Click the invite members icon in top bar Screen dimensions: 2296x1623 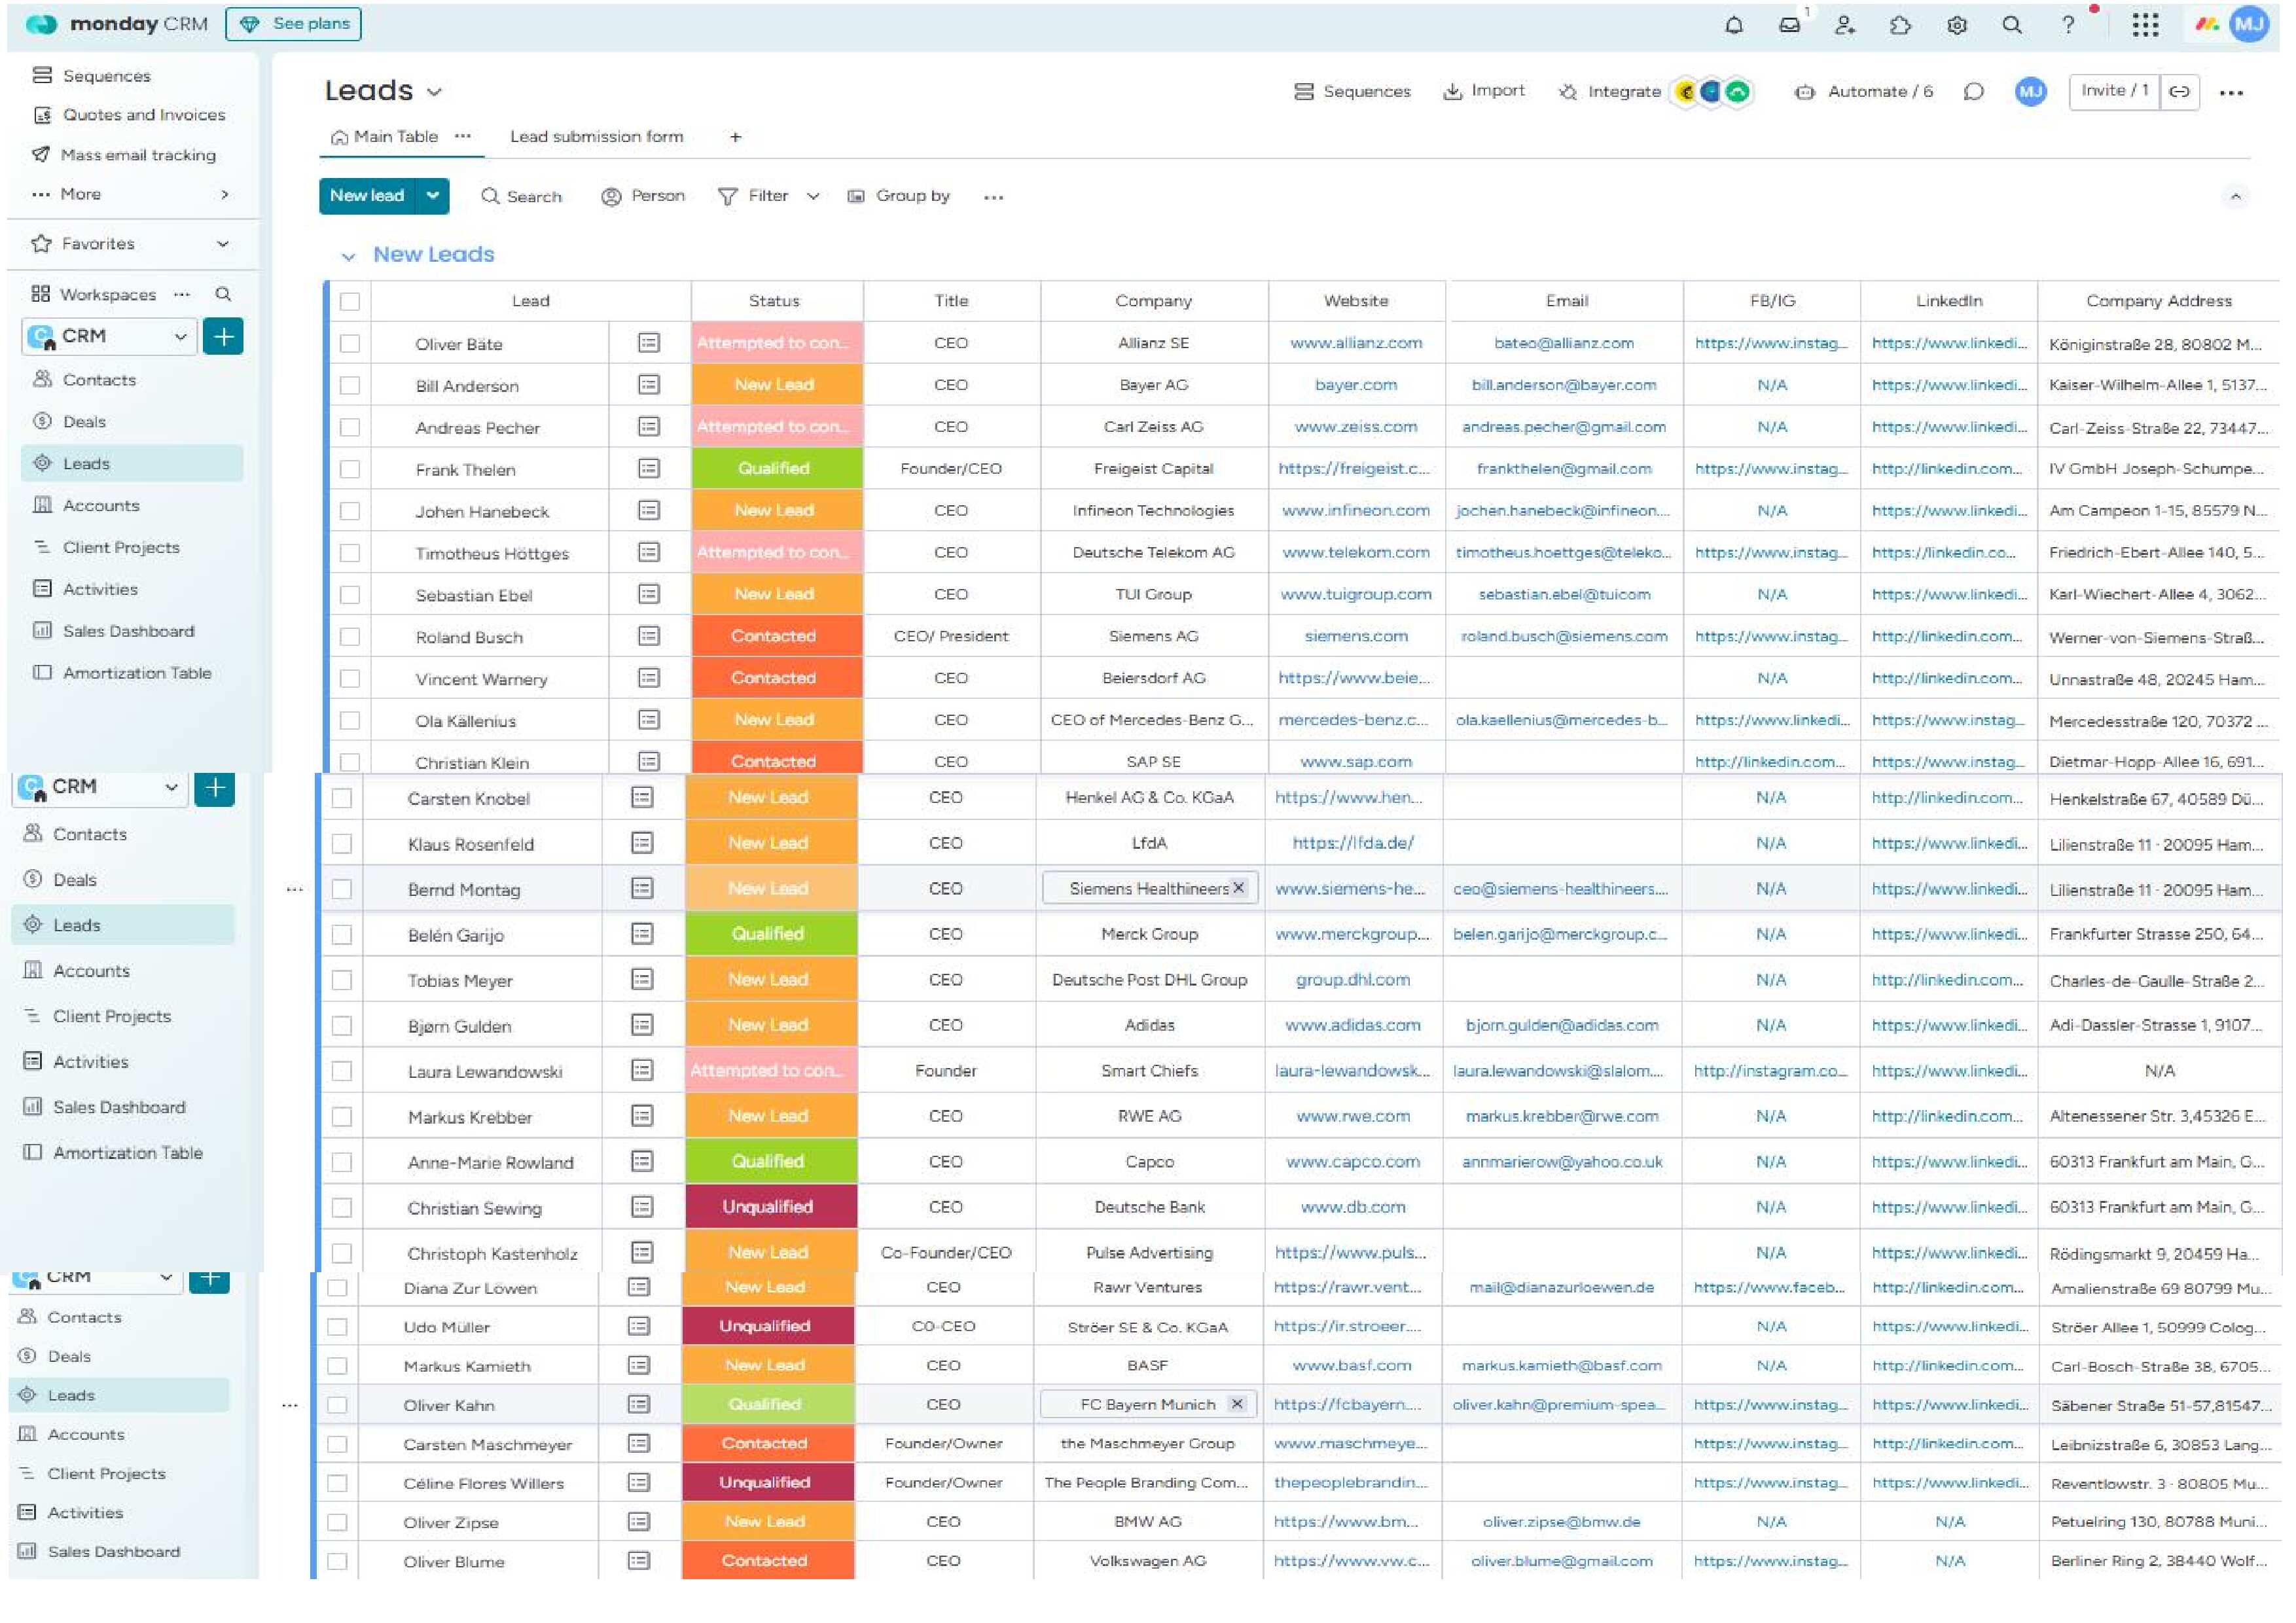1844,25
